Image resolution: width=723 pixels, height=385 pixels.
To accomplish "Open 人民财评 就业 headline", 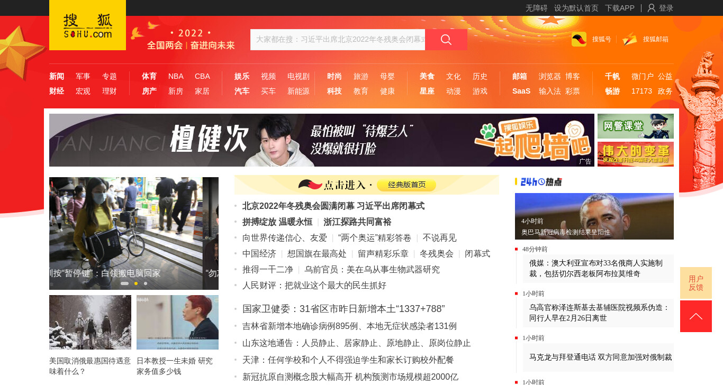I will pyautogui.click(x=314, y=286).
